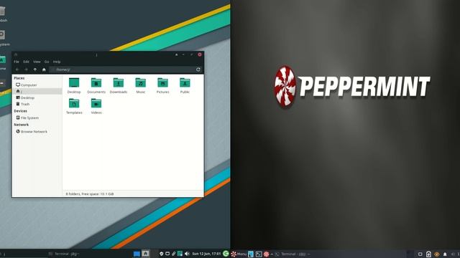Click the Sun 12 Jun clock

click(206, 254)
